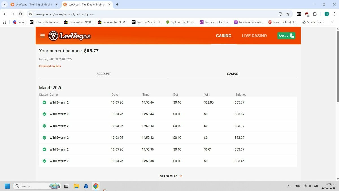Reload the page with the refresh icon

[x=21, y=14]
